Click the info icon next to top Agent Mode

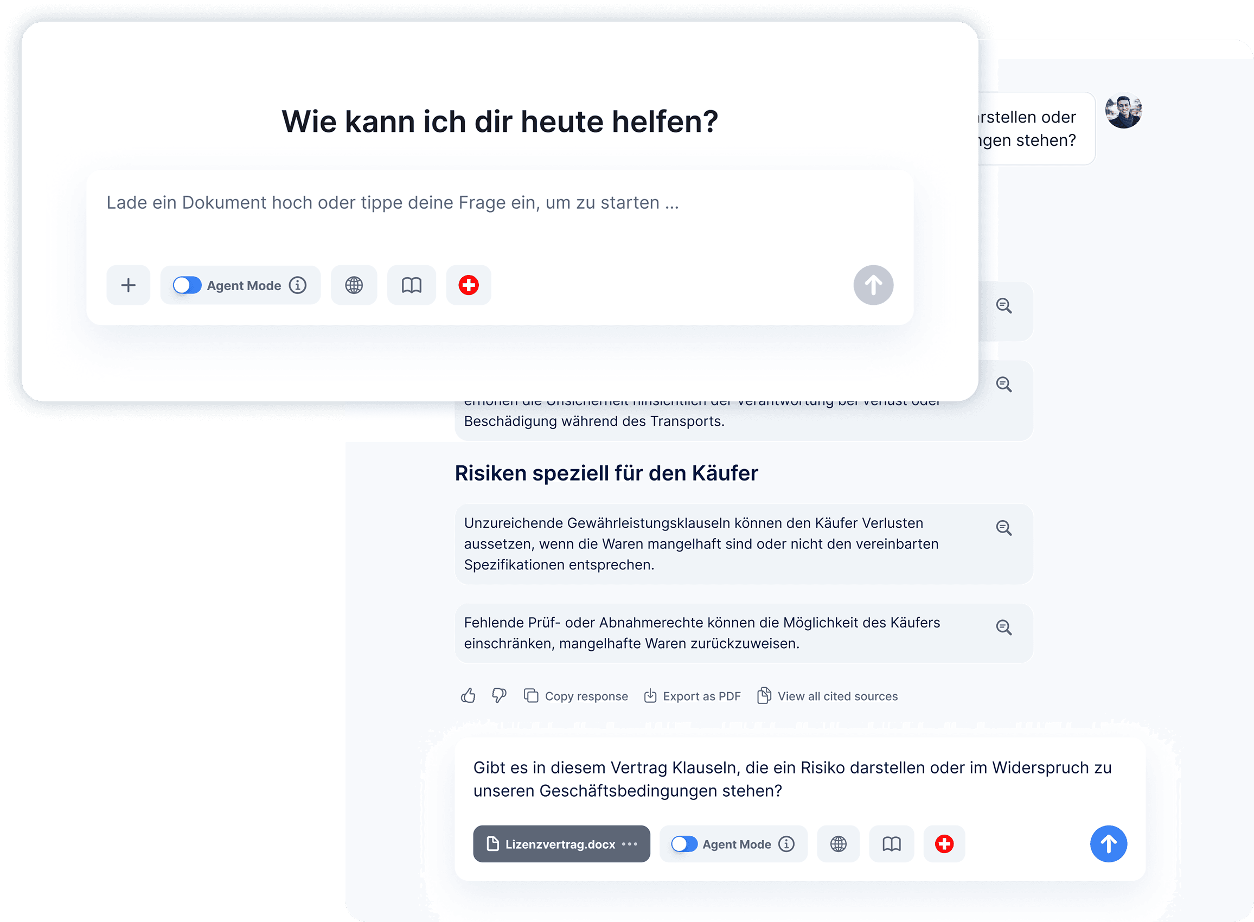[x=297, y=285]
